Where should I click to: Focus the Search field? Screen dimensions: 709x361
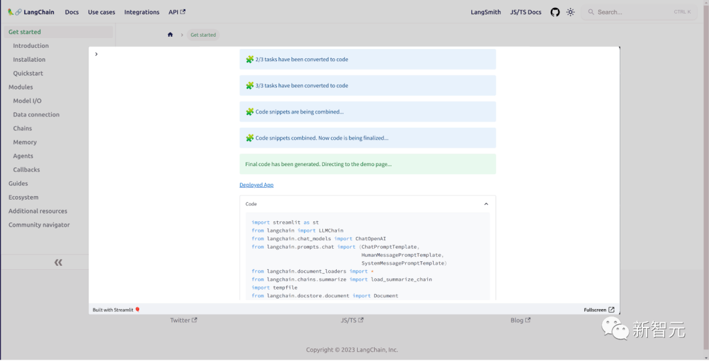pyautogui.click(x=639, y=12)
